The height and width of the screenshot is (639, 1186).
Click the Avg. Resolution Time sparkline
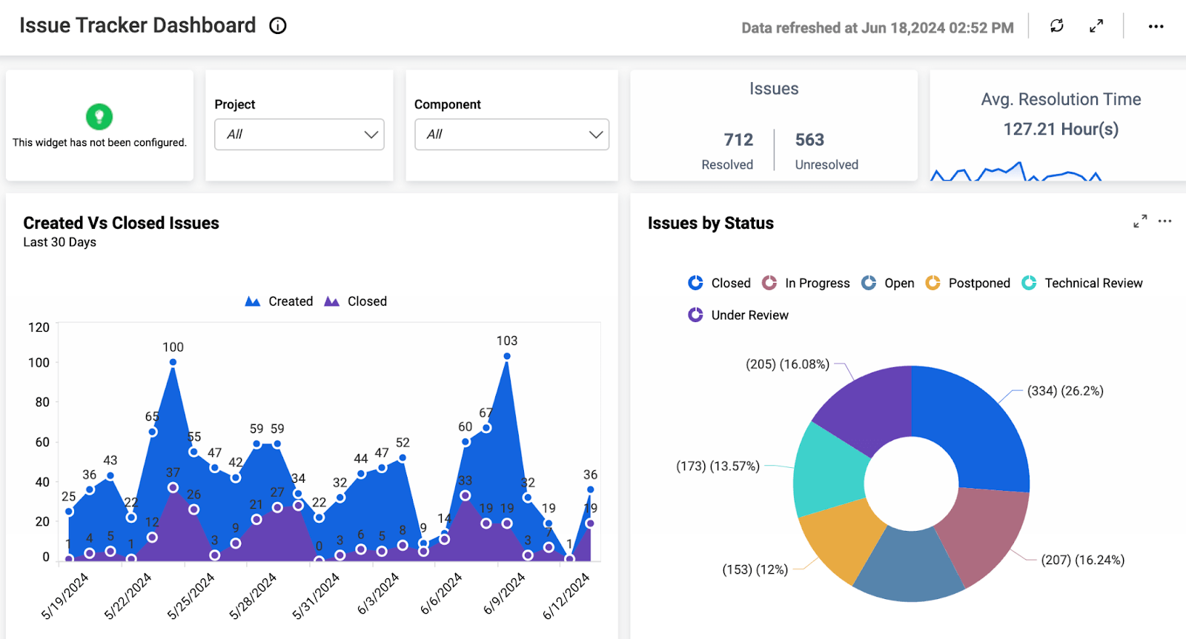pos(1016,173)
